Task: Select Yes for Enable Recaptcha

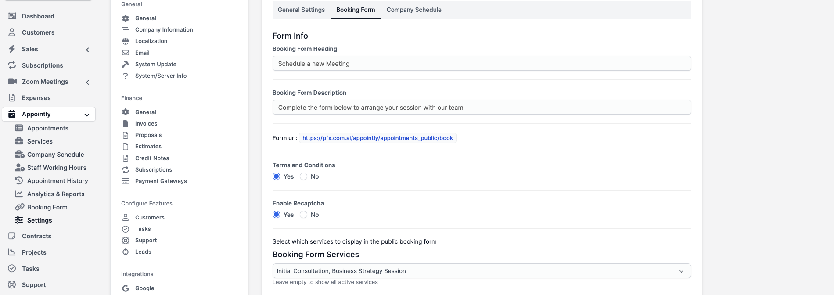Action: 277,215
